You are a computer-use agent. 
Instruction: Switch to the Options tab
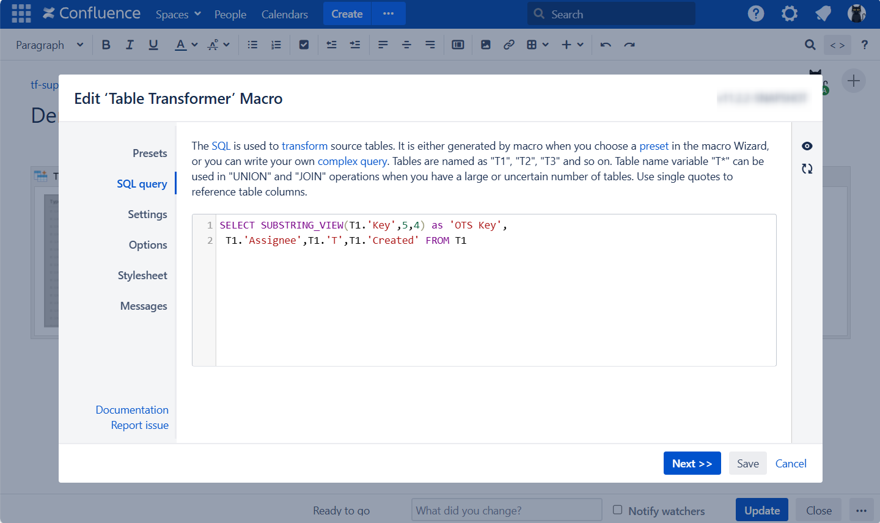click(x=148, y=245)
